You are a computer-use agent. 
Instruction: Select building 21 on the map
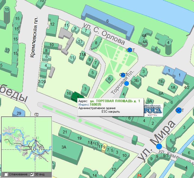tap(64, 133)
